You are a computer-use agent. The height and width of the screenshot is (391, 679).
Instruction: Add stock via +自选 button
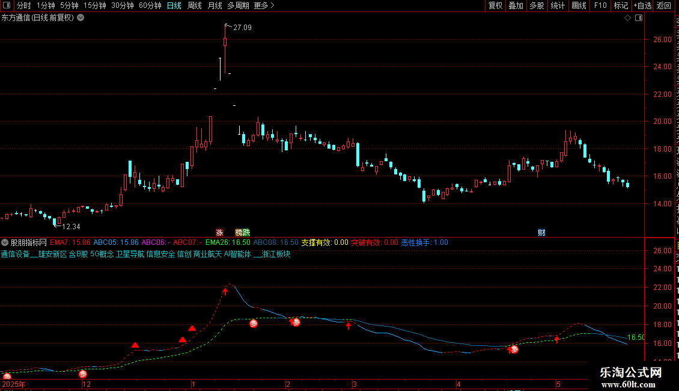[x=642, y=5]
